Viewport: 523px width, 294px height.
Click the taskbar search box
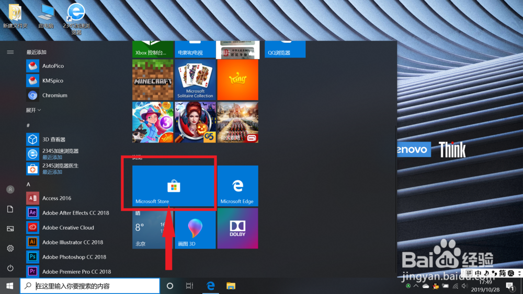[x=90, y=286]
